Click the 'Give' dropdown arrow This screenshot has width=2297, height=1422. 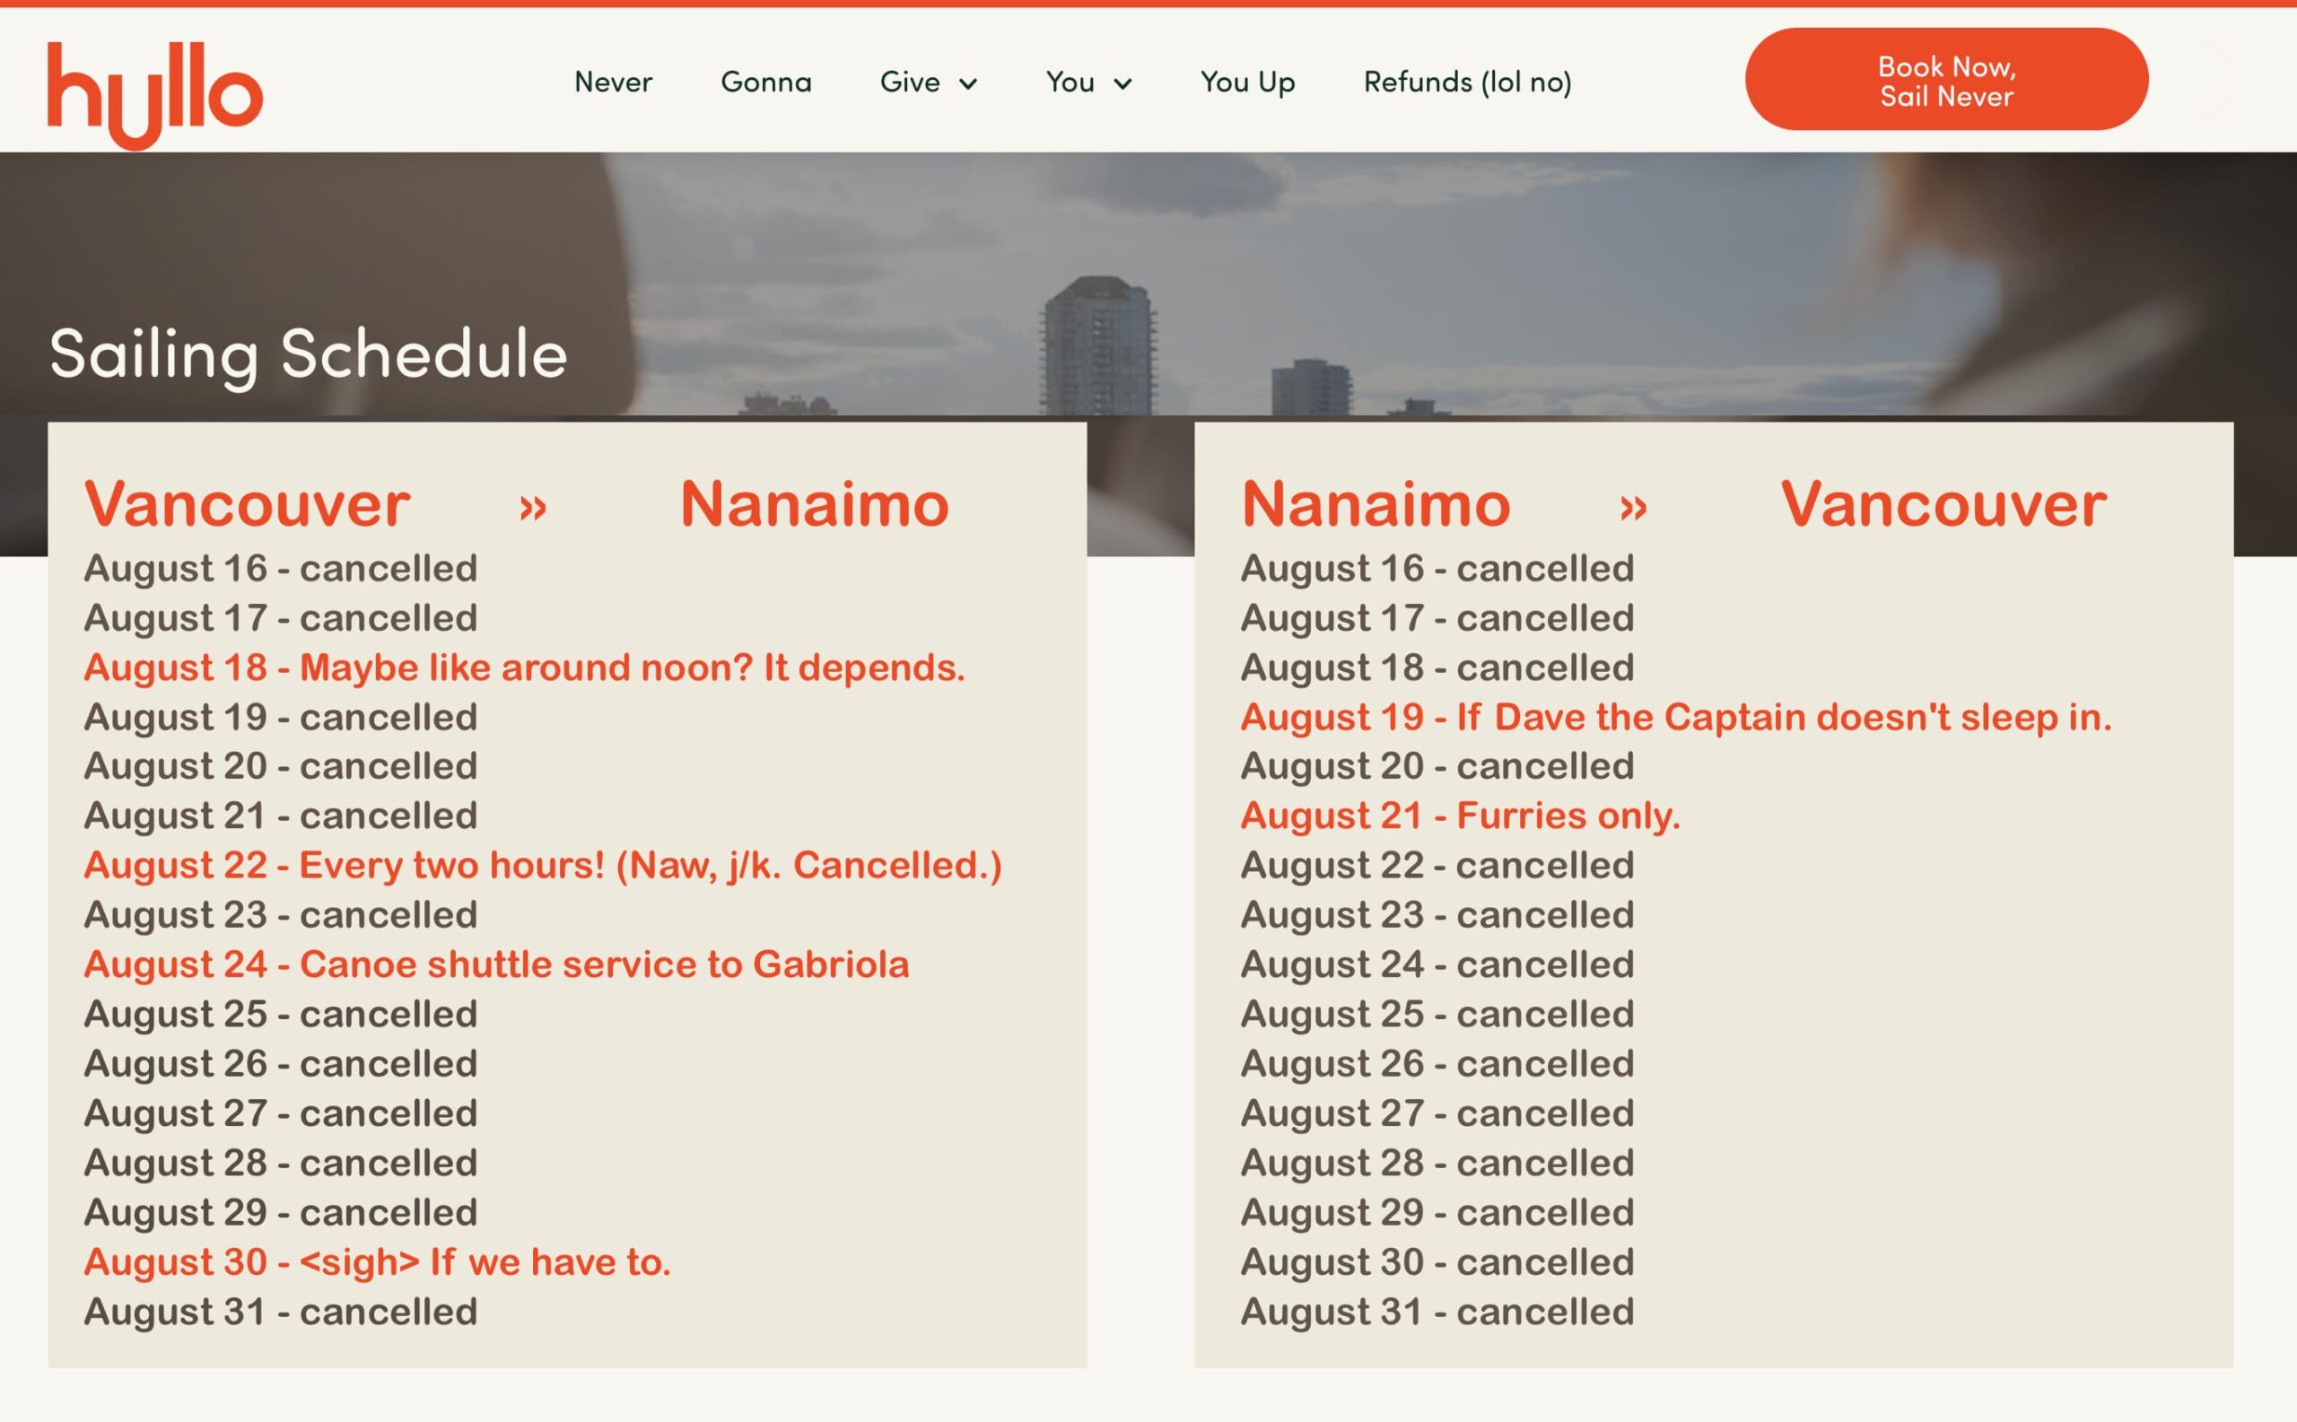(x=972, y=82)
